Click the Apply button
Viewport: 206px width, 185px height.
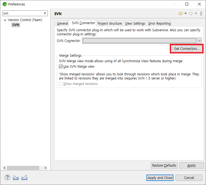point(191,166)
